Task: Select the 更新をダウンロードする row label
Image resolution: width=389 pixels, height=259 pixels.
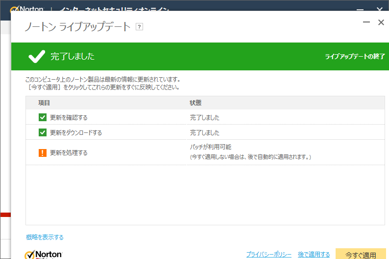Action: [76, 132]
